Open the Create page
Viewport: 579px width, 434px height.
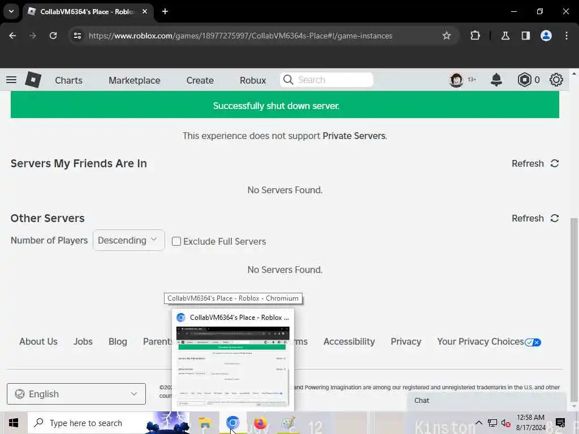[x=200, y=80]
